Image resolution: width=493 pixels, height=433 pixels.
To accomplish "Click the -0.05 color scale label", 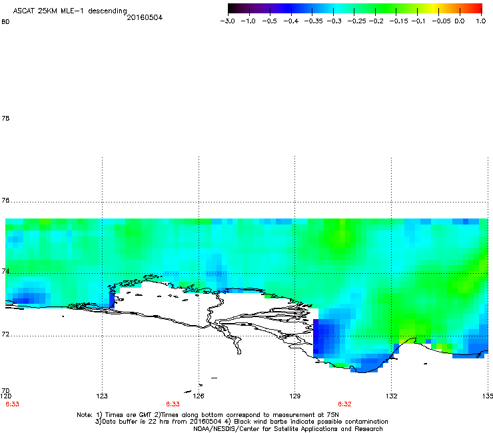I will [x=442, y=21].
